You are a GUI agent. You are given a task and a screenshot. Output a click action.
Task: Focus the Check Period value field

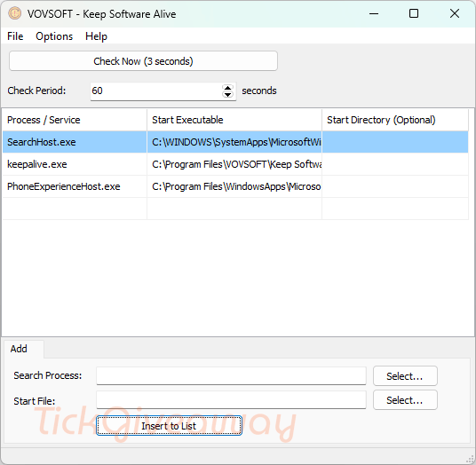(x=156, y=91)
